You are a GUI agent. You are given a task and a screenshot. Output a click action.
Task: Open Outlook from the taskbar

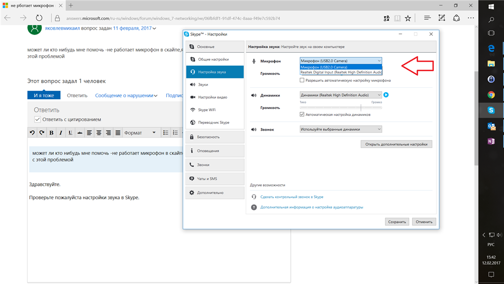[x=491, y=126]
